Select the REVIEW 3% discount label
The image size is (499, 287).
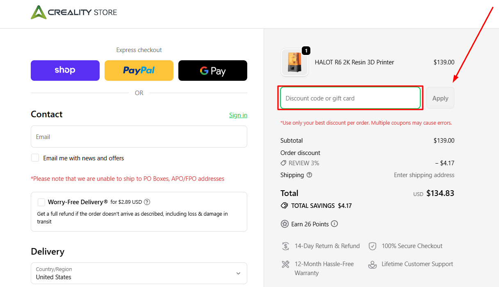coord(304,163)
